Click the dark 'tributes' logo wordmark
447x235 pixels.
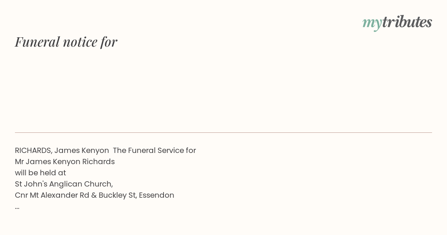(407, 22)
